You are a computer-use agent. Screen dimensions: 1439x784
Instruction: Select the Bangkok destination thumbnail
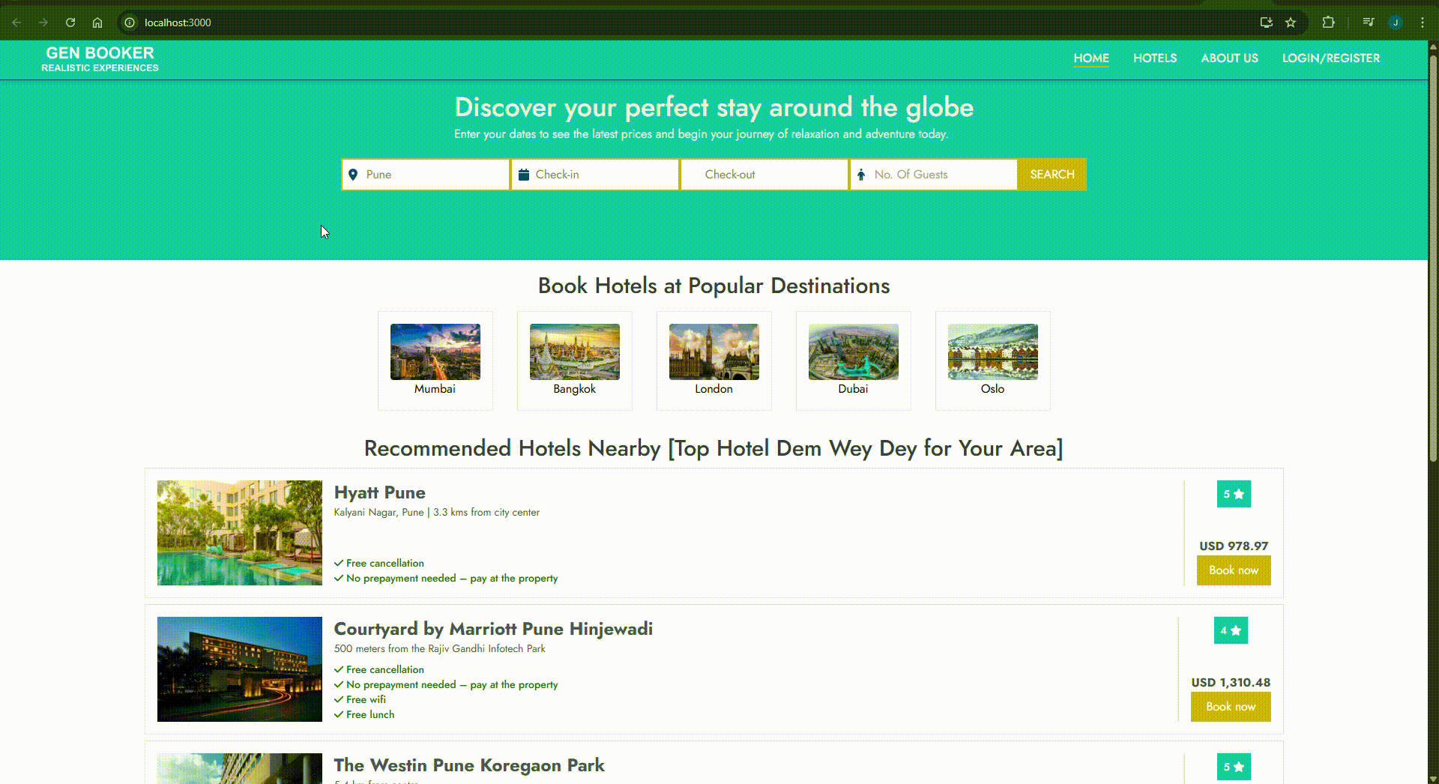(x=575, y=352)
